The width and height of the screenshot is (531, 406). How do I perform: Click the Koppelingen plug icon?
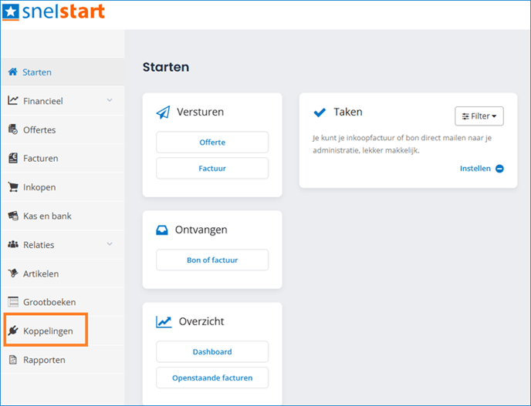tap(12, 331)
